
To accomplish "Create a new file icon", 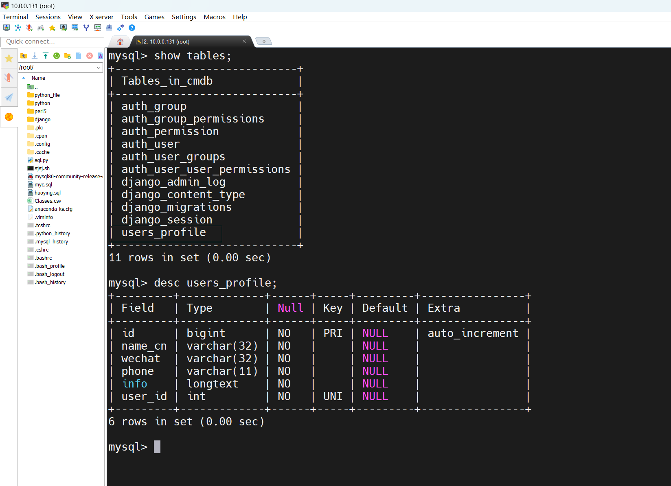I will tap(79, 56).
